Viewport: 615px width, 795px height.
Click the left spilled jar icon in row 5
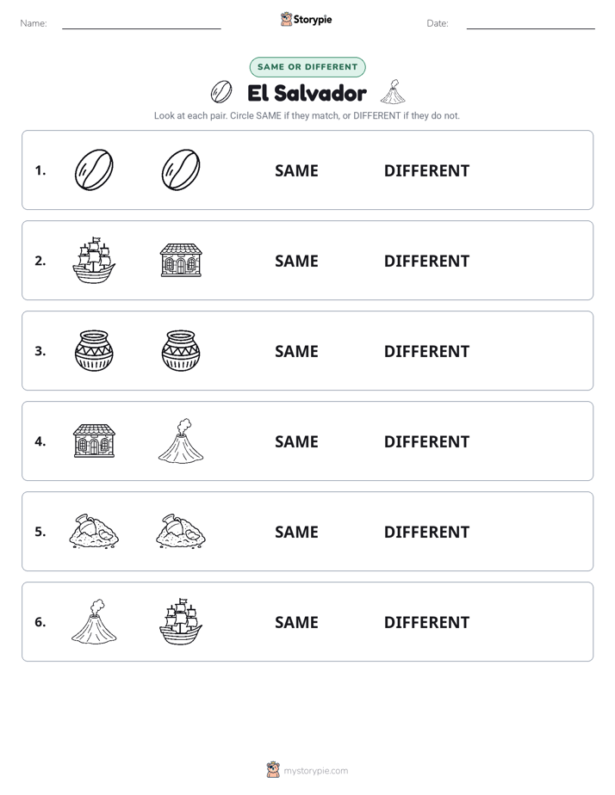point(94,532)
